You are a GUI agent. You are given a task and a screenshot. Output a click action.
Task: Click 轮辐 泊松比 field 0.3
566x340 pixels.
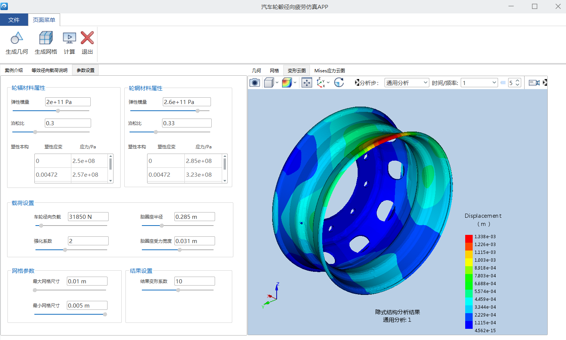coord(68,123)
